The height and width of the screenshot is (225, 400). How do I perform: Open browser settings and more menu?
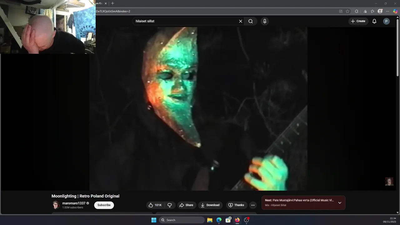(387, 11)
